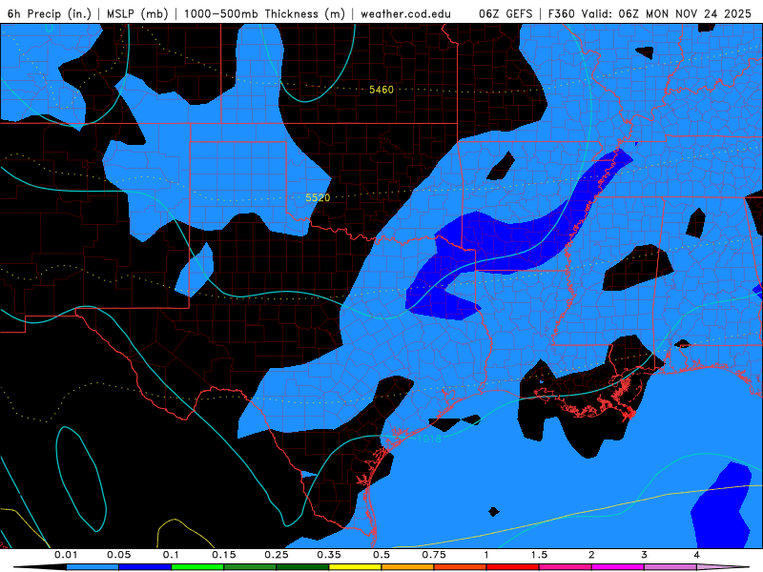Select the orange 0.5 legend swatch
Image resolution: width=763 pixels, height=572 pixels.
[408, 567]
